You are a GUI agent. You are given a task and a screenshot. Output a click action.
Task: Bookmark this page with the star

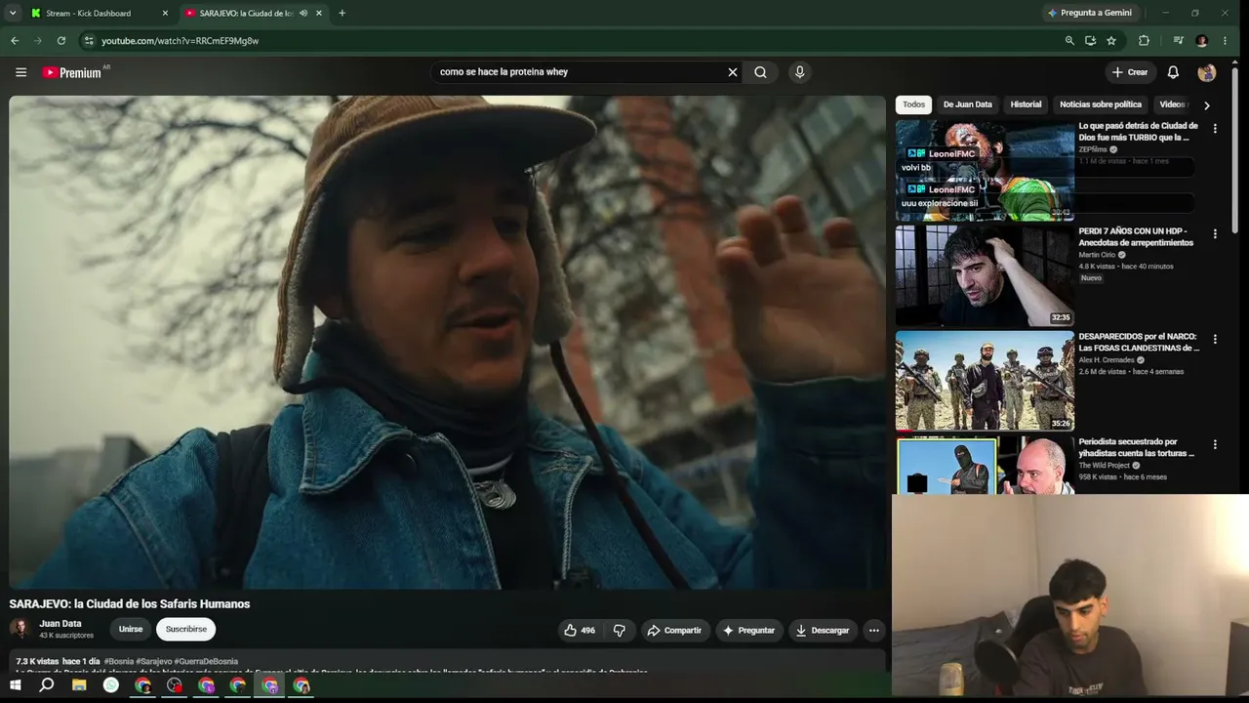click(1111, 41)
